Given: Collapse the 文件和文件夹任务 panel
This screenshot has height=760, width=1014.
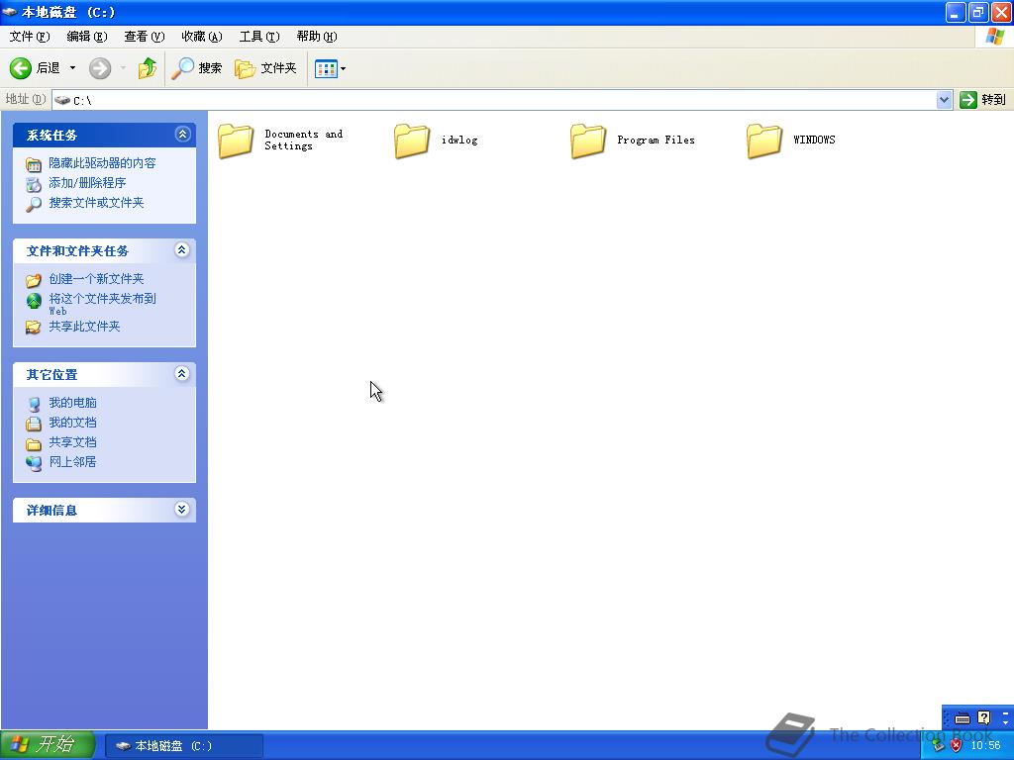Looking at the screenshot, I should [182, 250].
